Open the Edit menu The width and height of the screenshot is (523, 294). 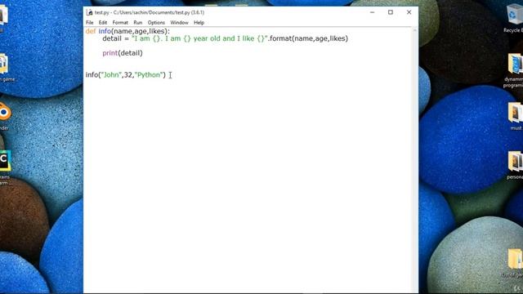[103, 23]
